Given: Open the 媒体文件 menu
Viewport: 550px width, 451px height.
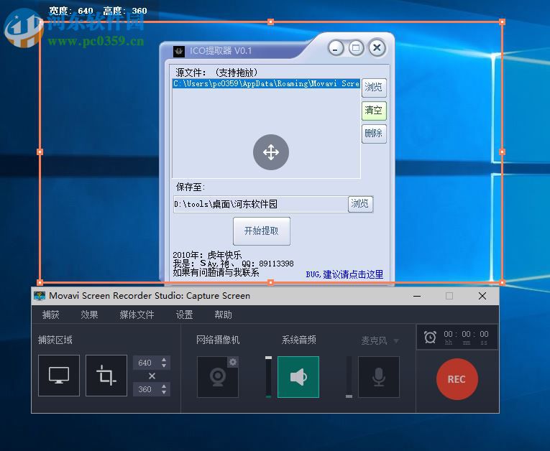Looking at the screenshot, I should (x=137, y=315).
